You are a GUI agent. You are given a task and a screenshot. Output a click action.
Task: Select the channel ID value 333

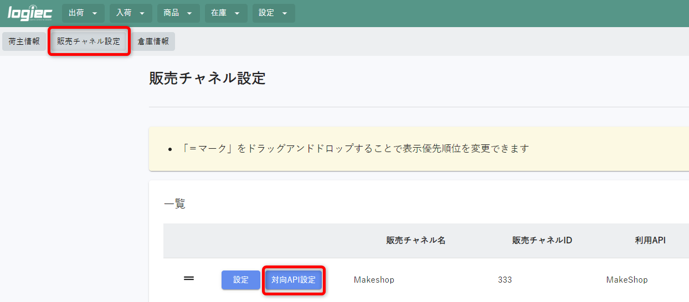pos(505,280)
